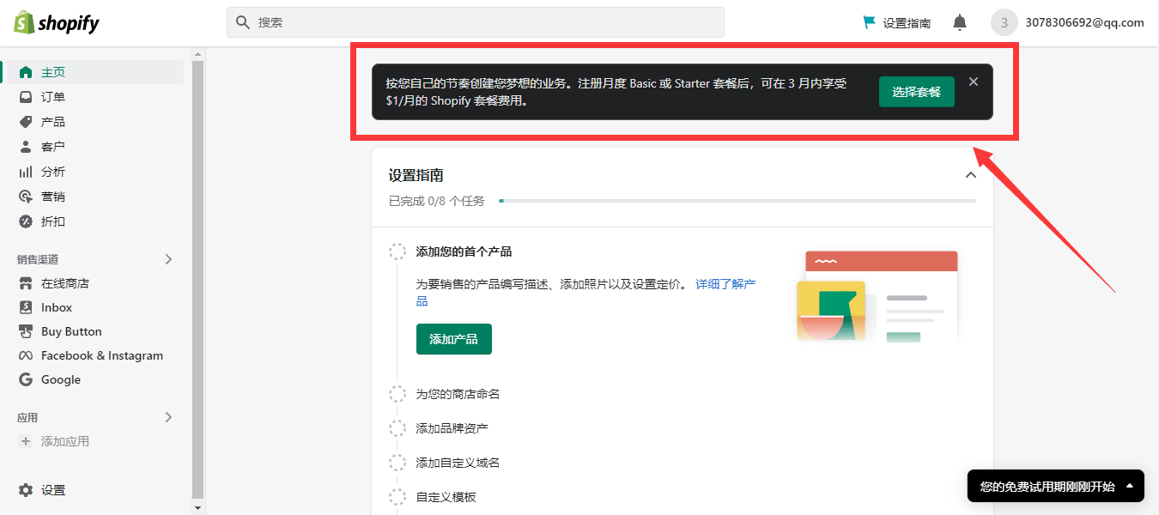The height and width of the screenshot is (515, 1159).
Task: Open the 设置 menu at the bottom
Action: pyautogui.click(x=52, y=489)
